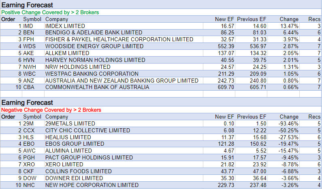Select the CCX symbol cell
Image resolution: width=322 pixels, height=189 pixels.
click(x=29, y=130)
